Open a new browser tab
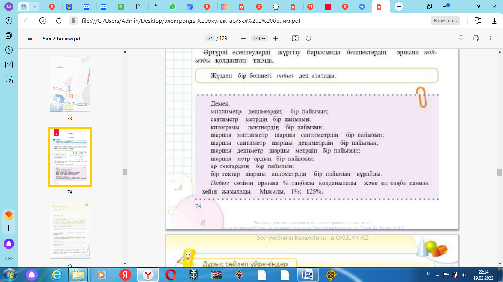The height and width of the screenshot is (282, 503). (399, 7)
